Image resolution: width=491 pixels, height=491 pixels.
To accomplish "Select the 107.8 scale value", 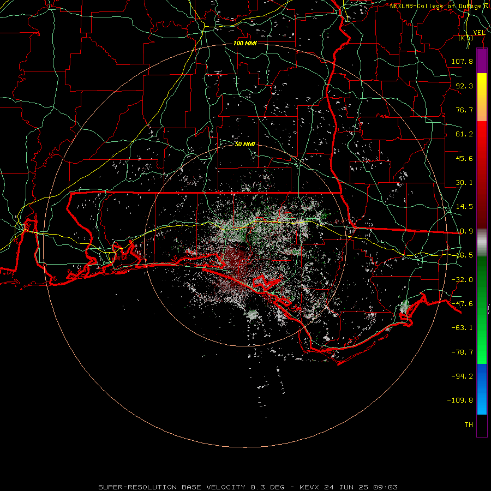I will pos(462,61).
